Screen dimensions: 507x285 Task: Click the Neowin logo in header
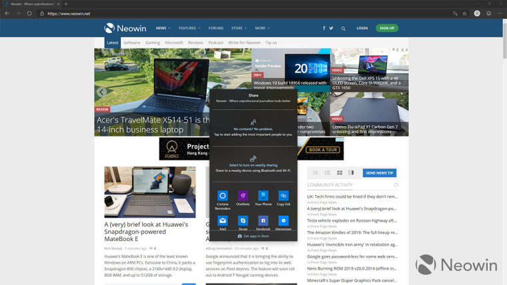[125, 28]
